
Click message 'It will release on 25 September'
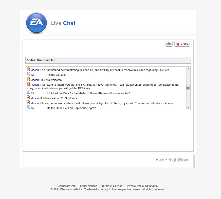click(60, 98)
